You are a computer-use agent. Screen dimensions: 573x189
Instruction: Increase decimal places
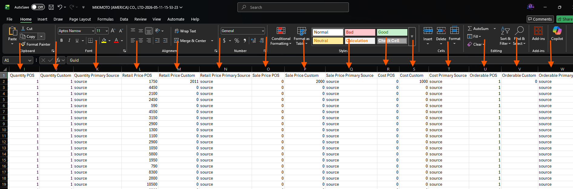(x=253, y=41)
